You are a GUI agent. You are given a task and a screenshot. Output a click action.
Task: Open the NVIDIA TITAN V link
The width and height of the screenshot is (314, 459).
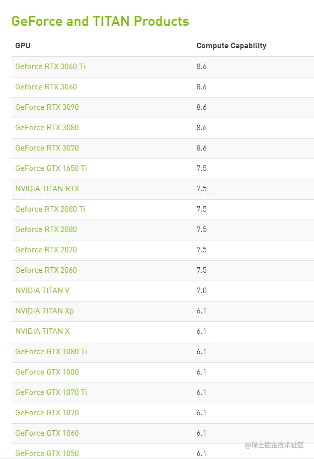42,291
